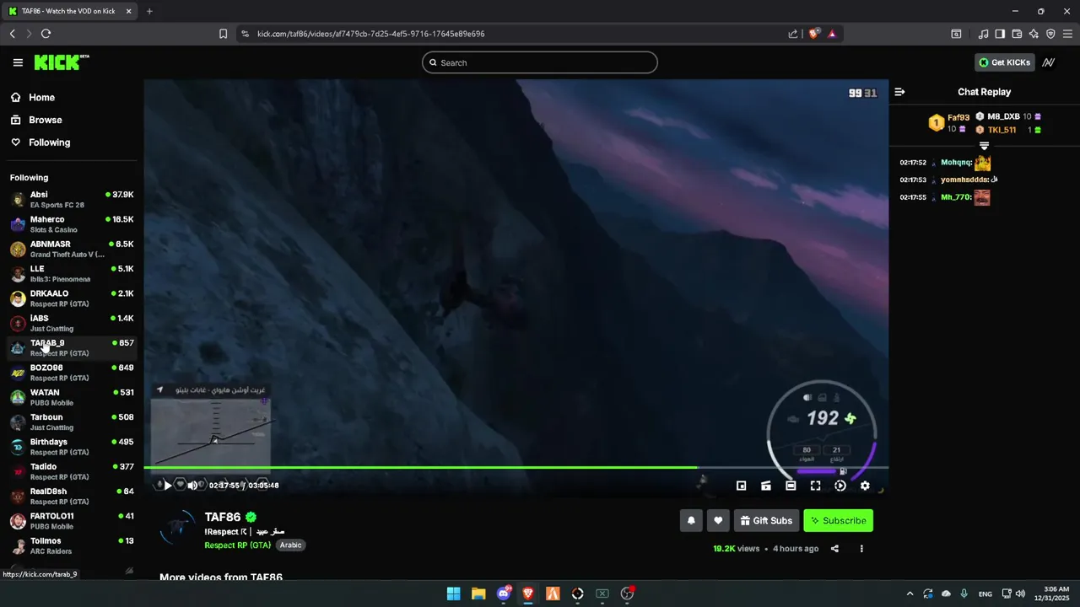Enter fullscreen video mode
The width and height of the screenshot is (1080, 607).
[x=815, y=486]
